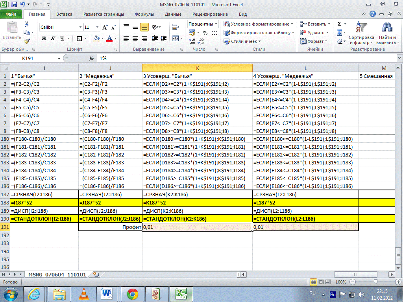The width and height of the screenshot is (403, 302).
Task: Center cell text horizontally
Action: coord(135,39)
